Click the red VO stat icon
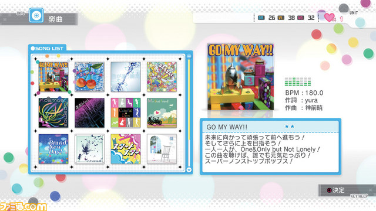Viewport: 376px width, 211px height. (300, 18)
